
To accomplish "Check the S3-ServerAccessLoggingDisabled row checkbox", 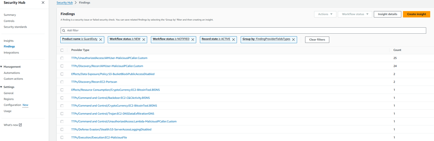I will coord(62,130).
